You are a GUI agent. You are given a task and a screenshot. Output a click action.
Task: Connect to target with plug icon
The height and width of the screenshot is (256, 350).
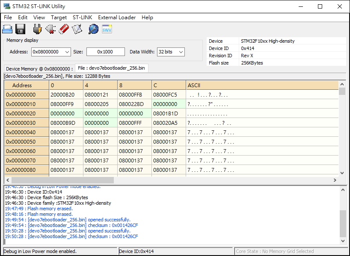(37, 29)
